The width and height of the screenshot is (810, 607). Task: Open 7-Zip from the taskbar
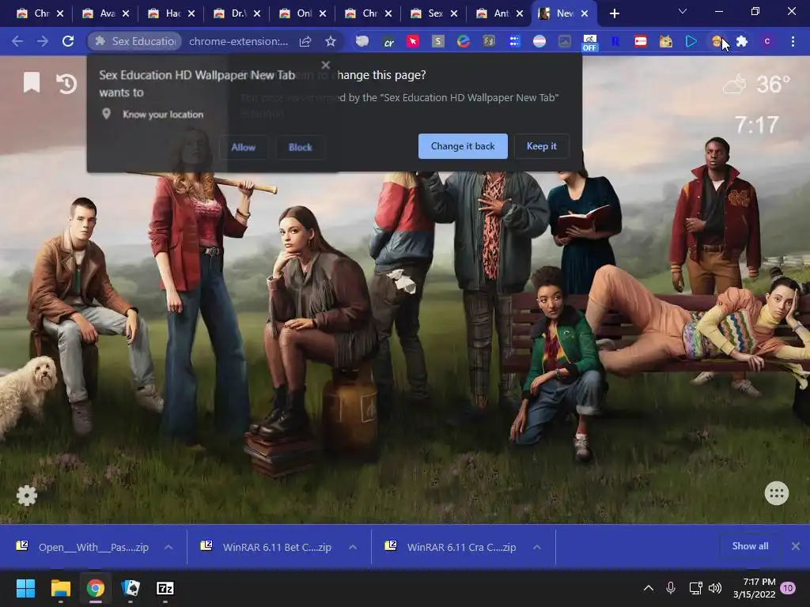pos(165,588)
